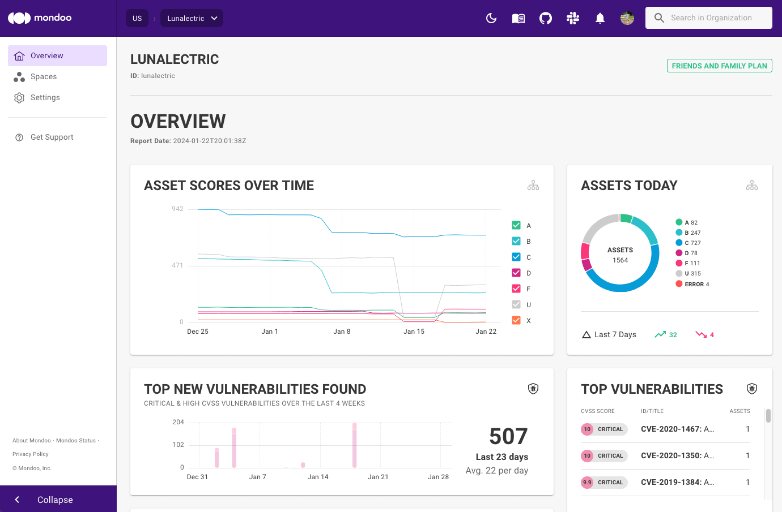Open the Mondoo documentation book icon
Viewport: 782px width, 512px height.
click(518, 18)
